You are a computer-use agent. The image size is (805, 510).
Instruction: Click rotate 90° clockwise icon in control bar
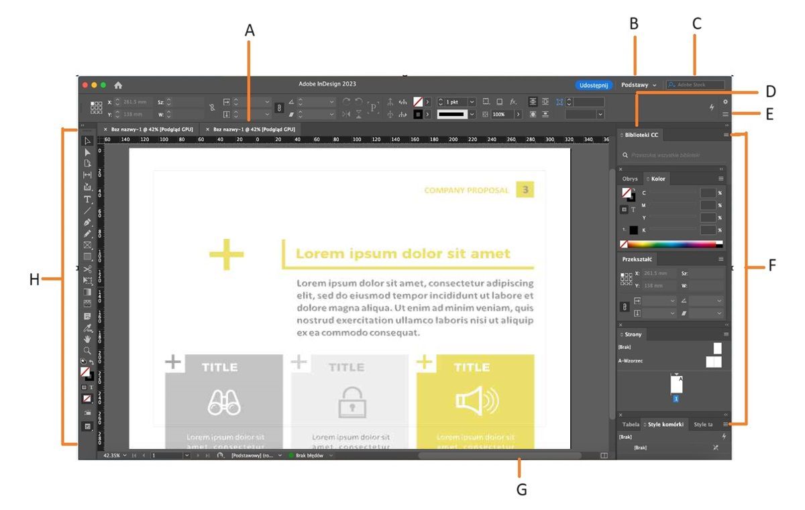point(345,101)
